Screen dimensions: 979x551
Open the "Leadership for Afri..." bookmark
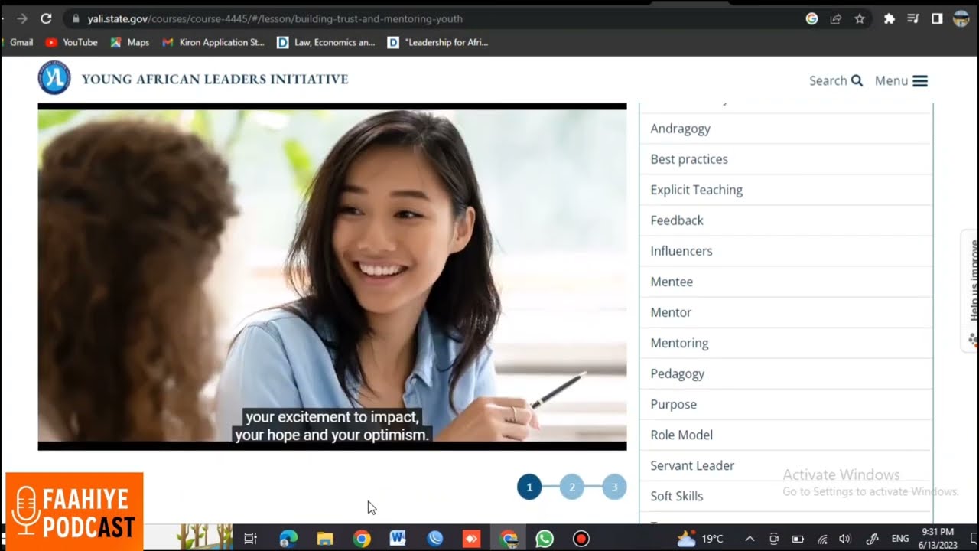(x=438, y=42)
